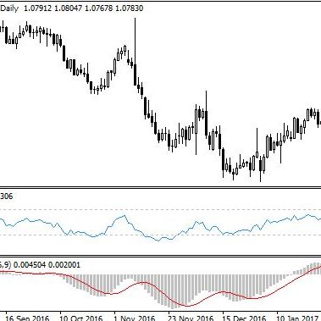This screenshot has height=321, width=321.
Task: Click the 10 Jan 2017 date label
Action: (x=297, y=318)
